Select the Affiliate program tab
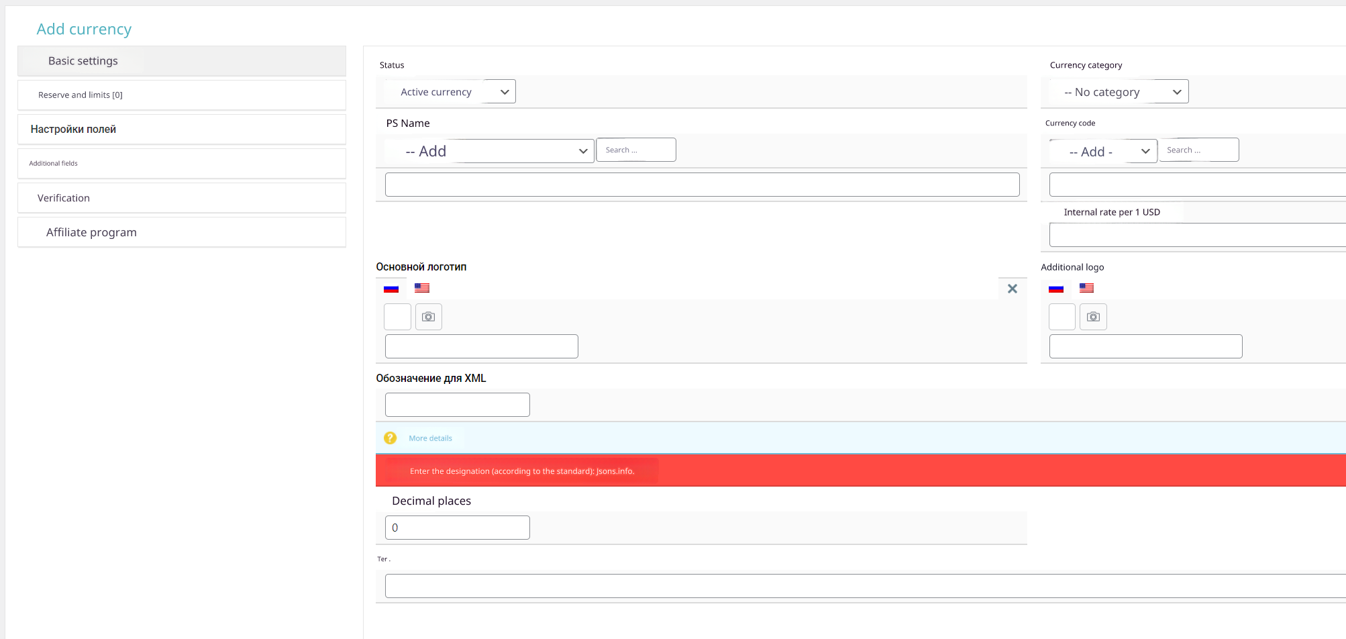The image size is (1346, 639). point(182,232)
